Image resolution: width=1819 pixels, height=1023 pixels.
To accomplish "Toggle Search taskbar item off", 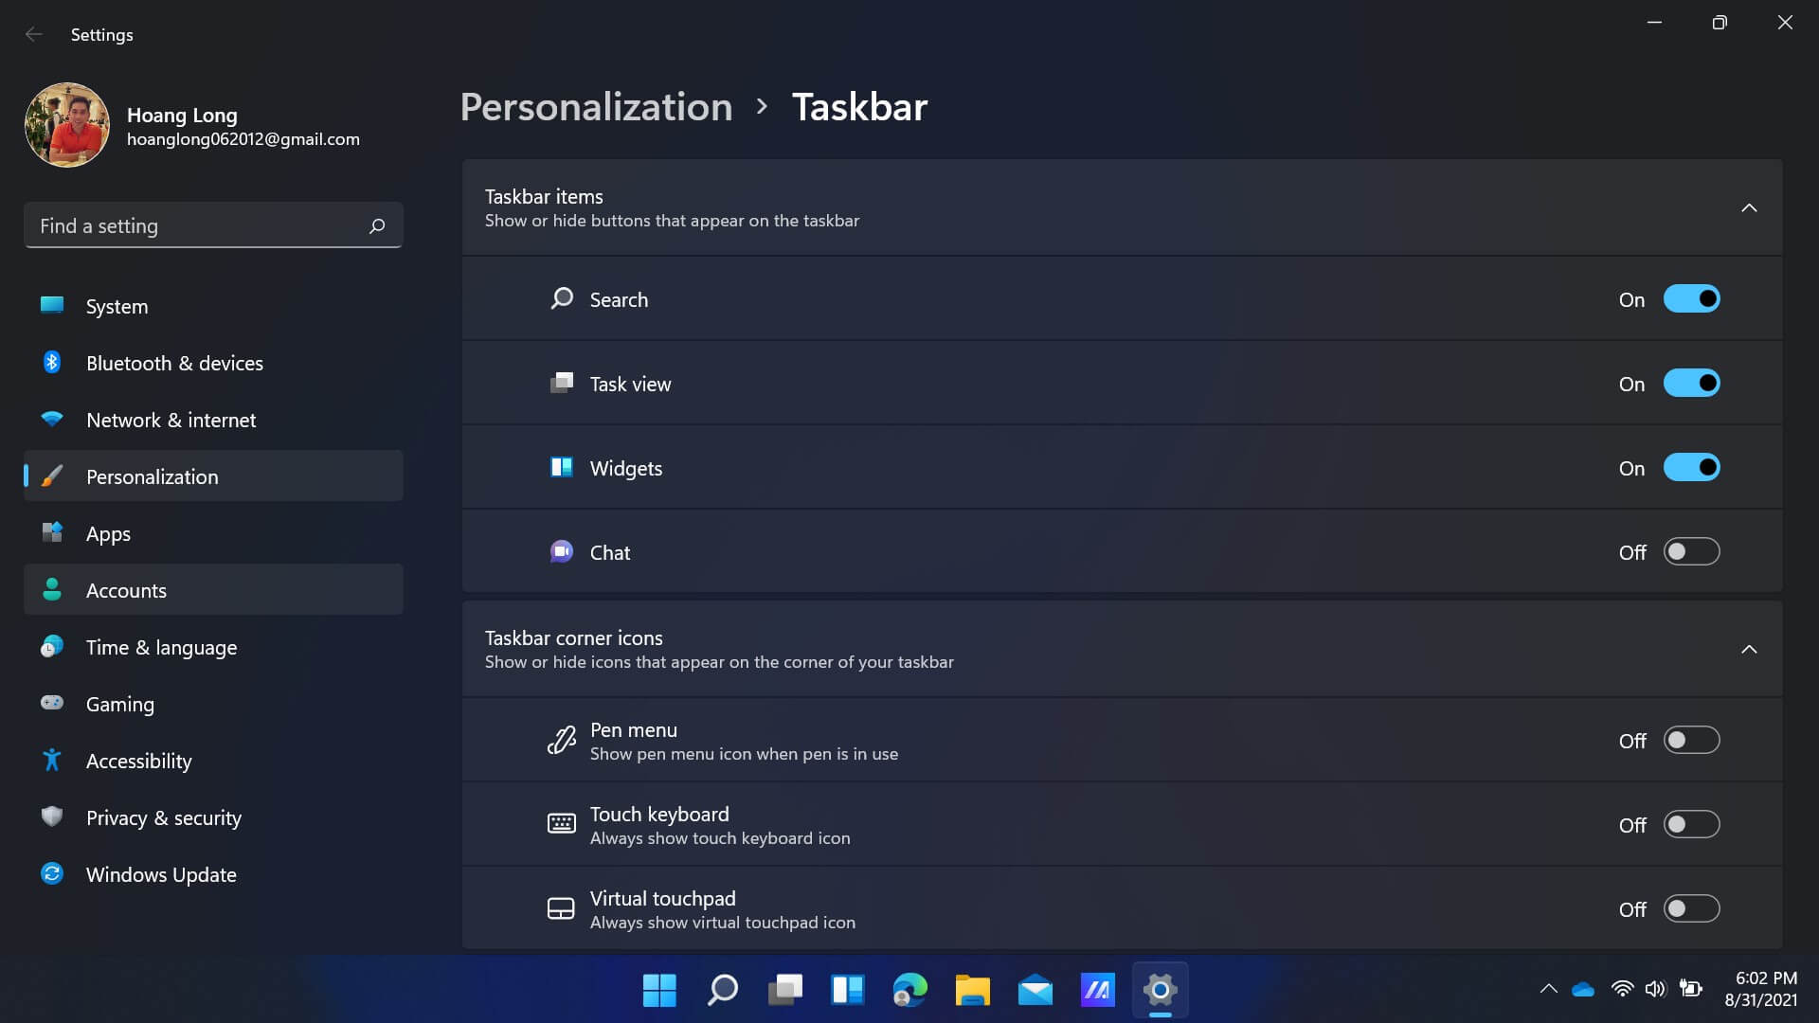I will (1689, 298).
